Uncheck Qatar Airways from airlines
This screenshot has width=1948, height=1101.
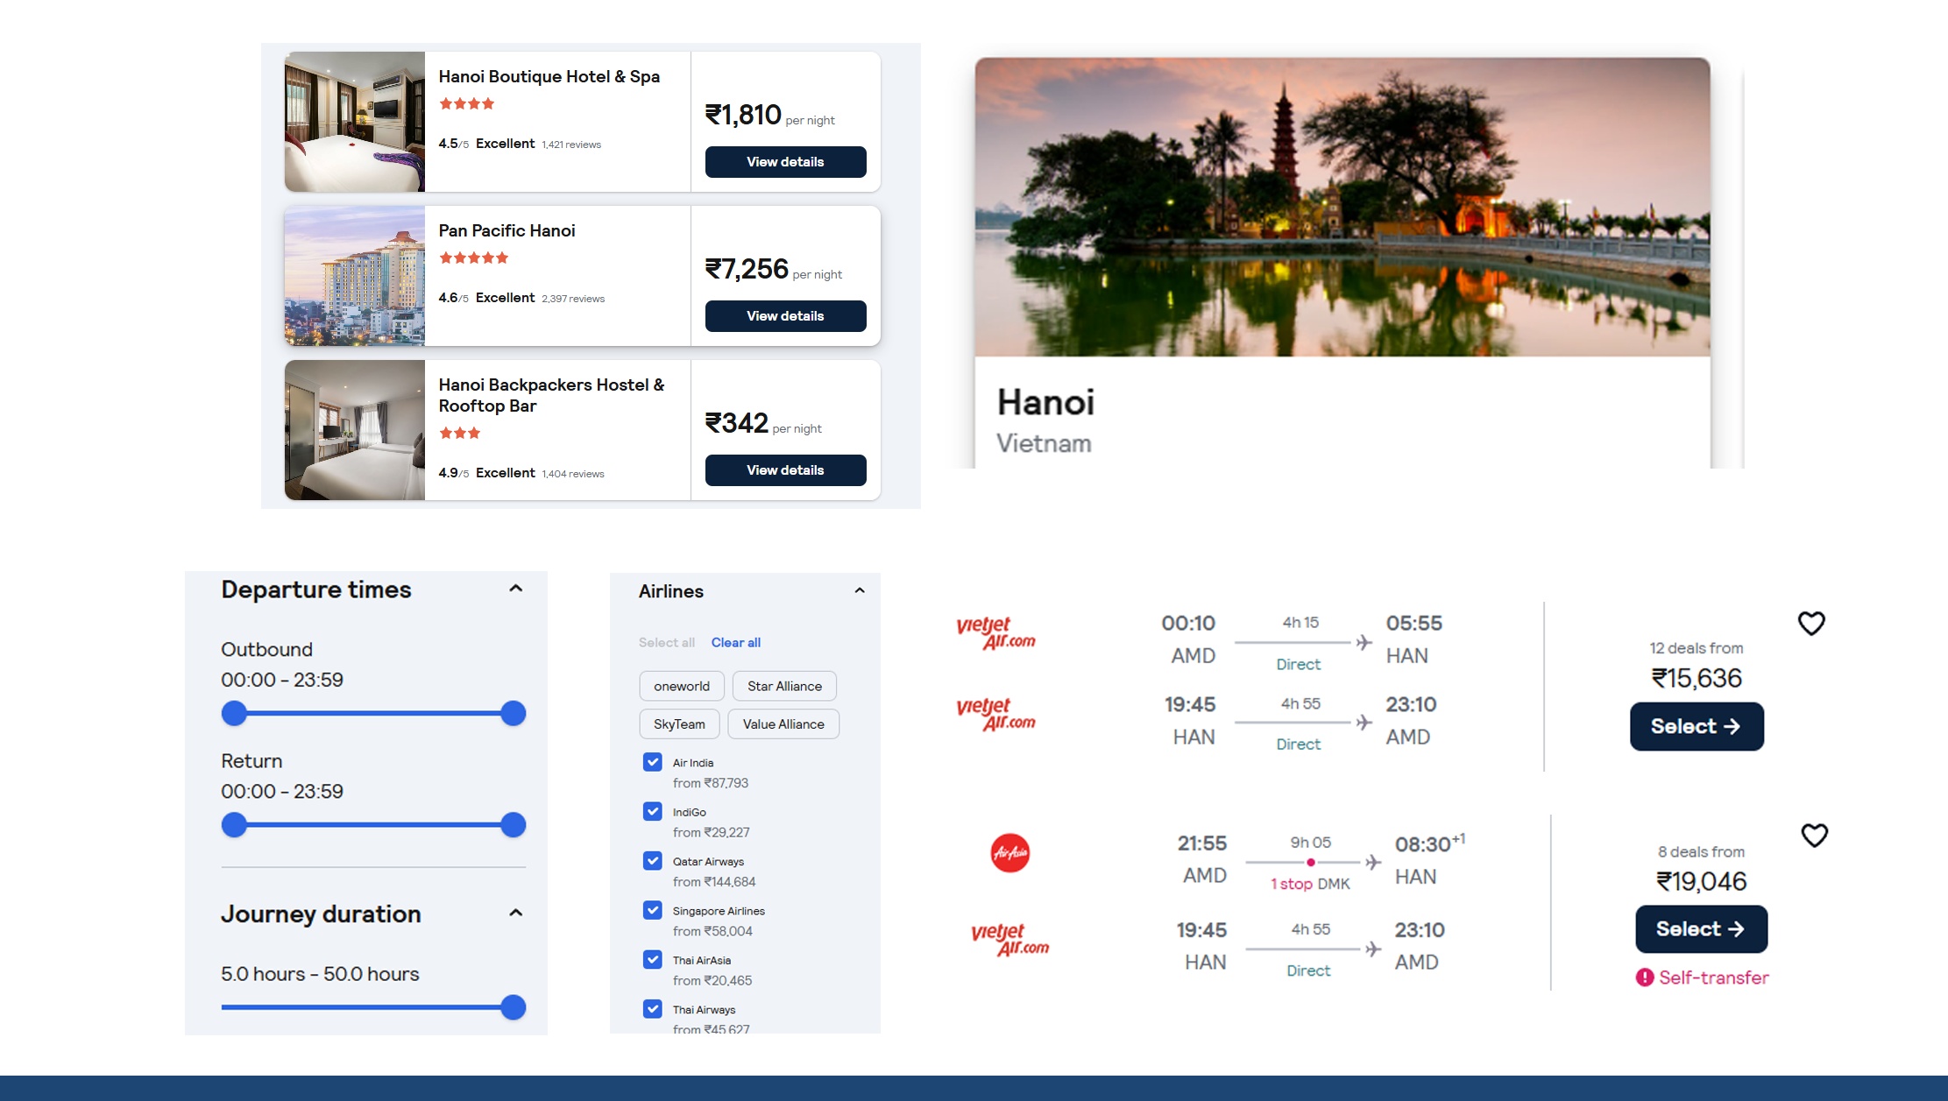pos(651,861)
